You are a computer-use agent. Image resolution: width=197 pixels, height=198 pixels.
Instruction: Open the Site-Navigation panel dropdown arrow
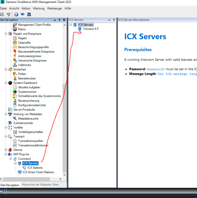pyautogui.click(x=55, y=20)
